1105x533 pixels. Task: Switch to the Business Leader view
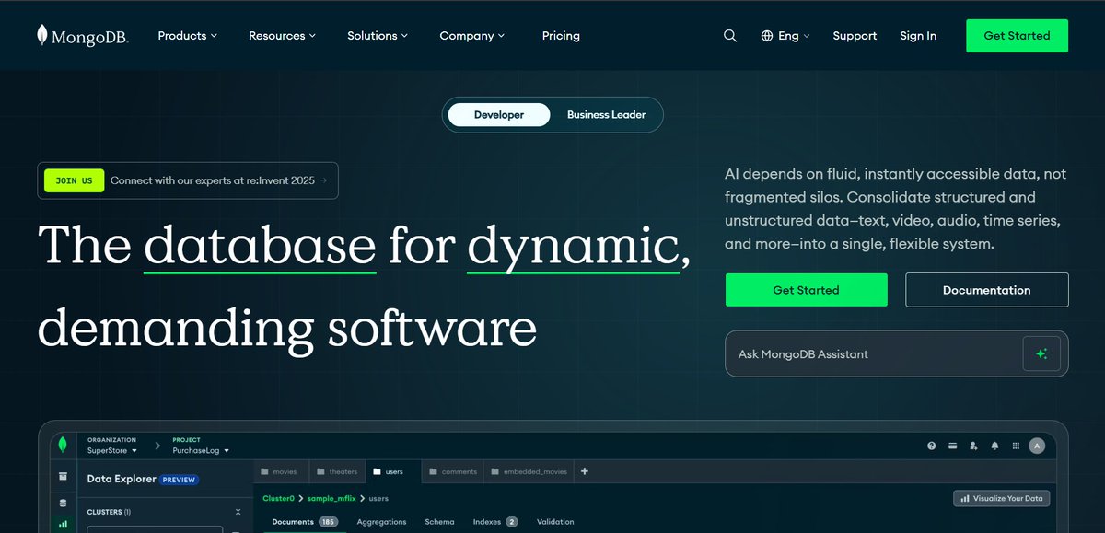tap(606, 114)
